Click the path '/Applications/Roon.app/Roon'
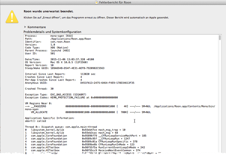 click(71, 39)
